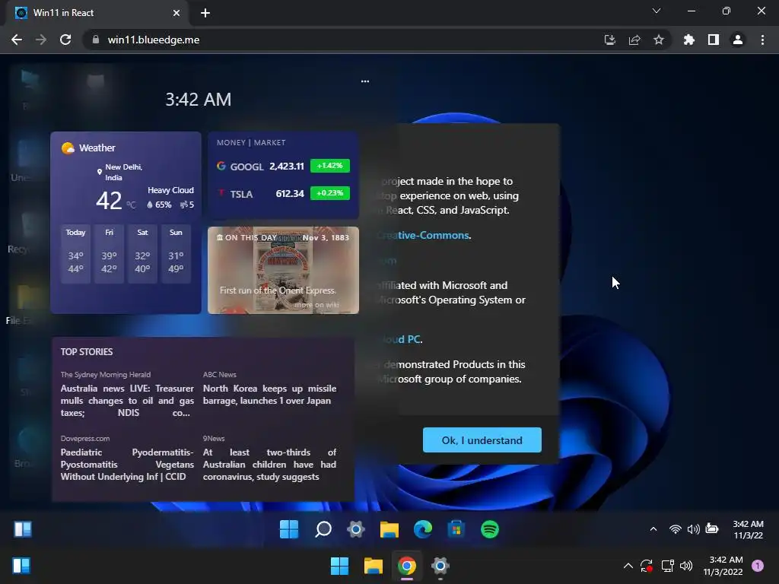Viewport: 779px width, 584px height.
Task: Expand hidden icons chevron in inner tray
Action: pyautogui.click(x=653, y=529)
